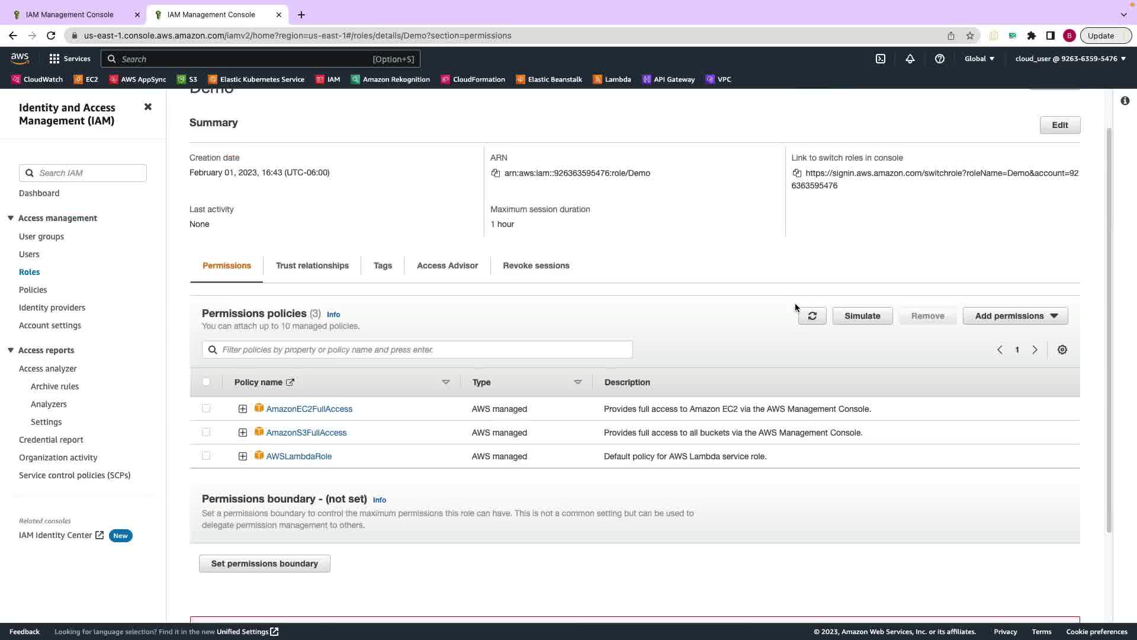Tick the AWSLambdaRole policy checkbox
The width and height of the screenshot is (1137, 640).
206,456
